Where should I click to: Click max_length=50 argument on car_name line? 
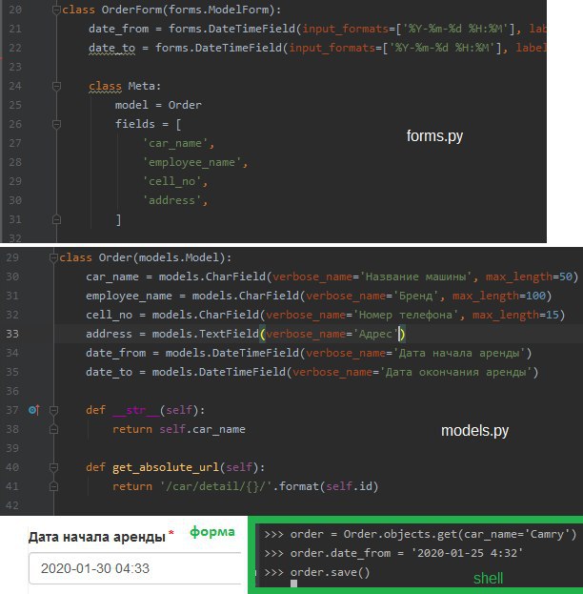(x=529, y=277)
